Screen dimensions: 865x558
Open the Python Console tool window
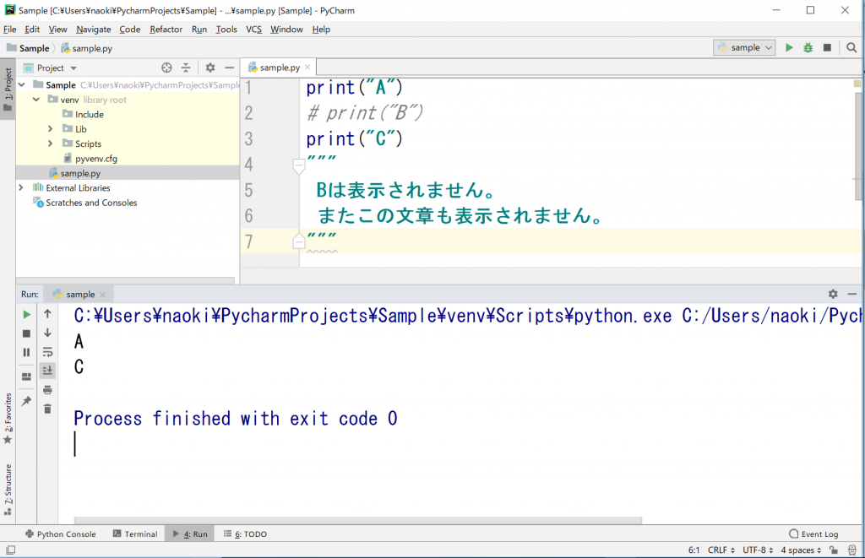[61, 534]
